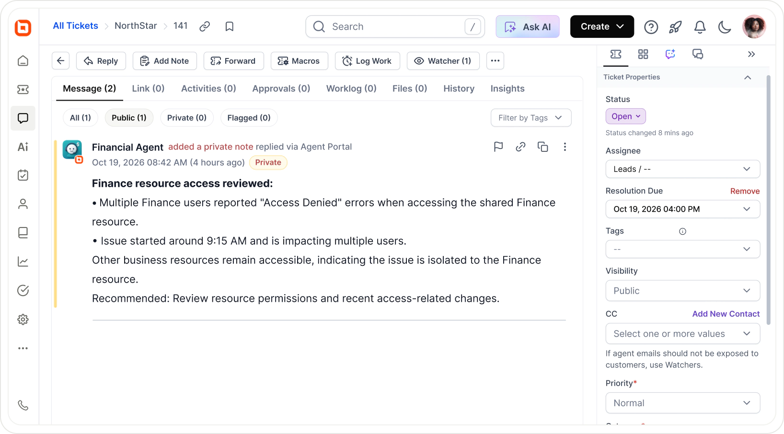The width and height of the screenshot is (784, 434).
Task: Collapse right panel double-chevron icon
Action: click(x=751, y=54)
